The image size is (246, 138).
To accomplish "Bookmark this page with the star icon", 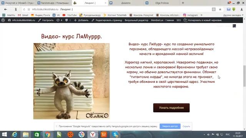I will [220, 9].
